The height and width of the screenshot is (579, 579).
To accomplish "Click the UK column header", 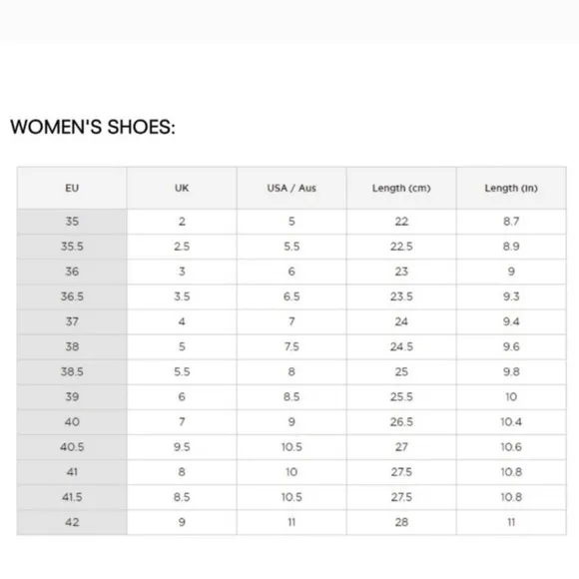I will 182,188.
